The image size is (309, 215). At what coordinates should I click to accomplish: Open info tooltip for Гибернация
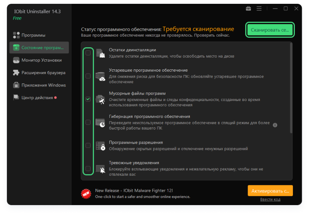pyautogui.click(x=275, y=125)
